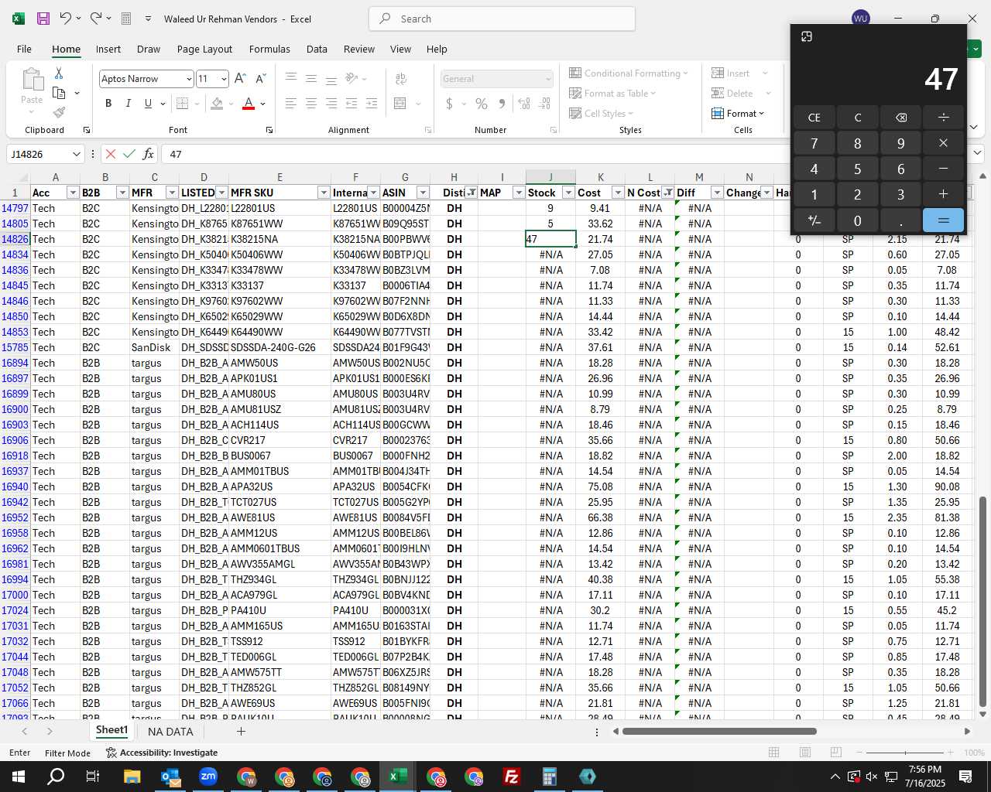Screen dimensions: 991x792
Task: Expand the font size dropdown
Action: click(x=224, y=79)
